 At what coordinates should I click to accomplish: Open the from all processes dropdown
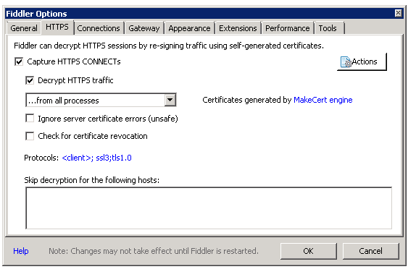pyautogui.click(x=170, y=100)
